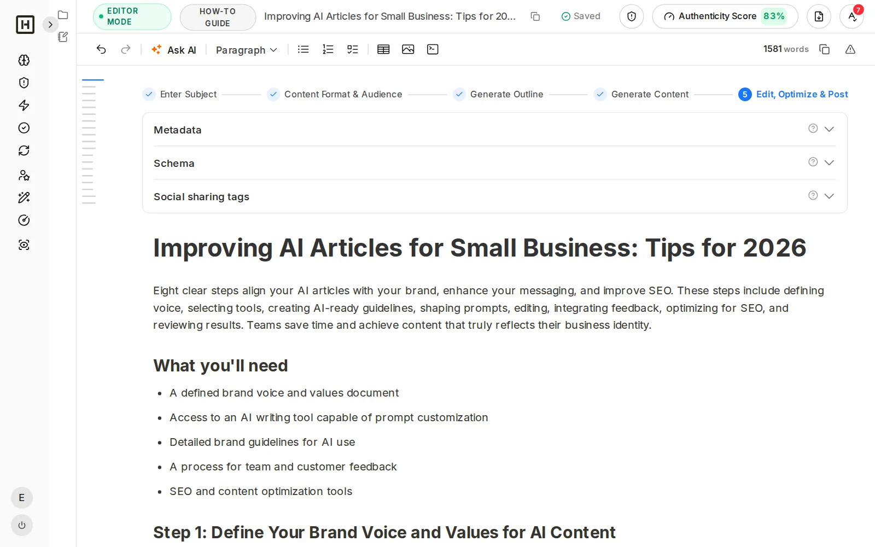The height and width of the screenshot is (547, 875).
Task: Open the folder icon at the top left
Action: coord(63,15)
